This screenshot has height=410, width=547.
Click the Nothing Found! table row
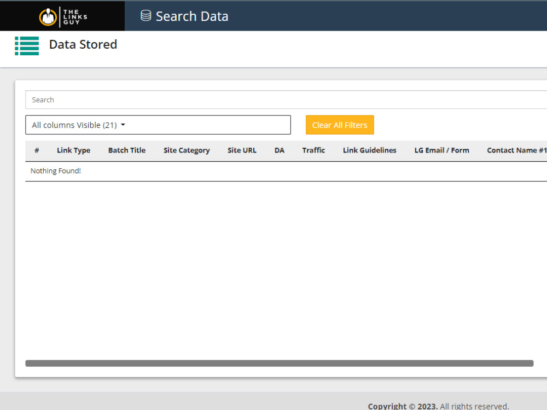point(55,171)
